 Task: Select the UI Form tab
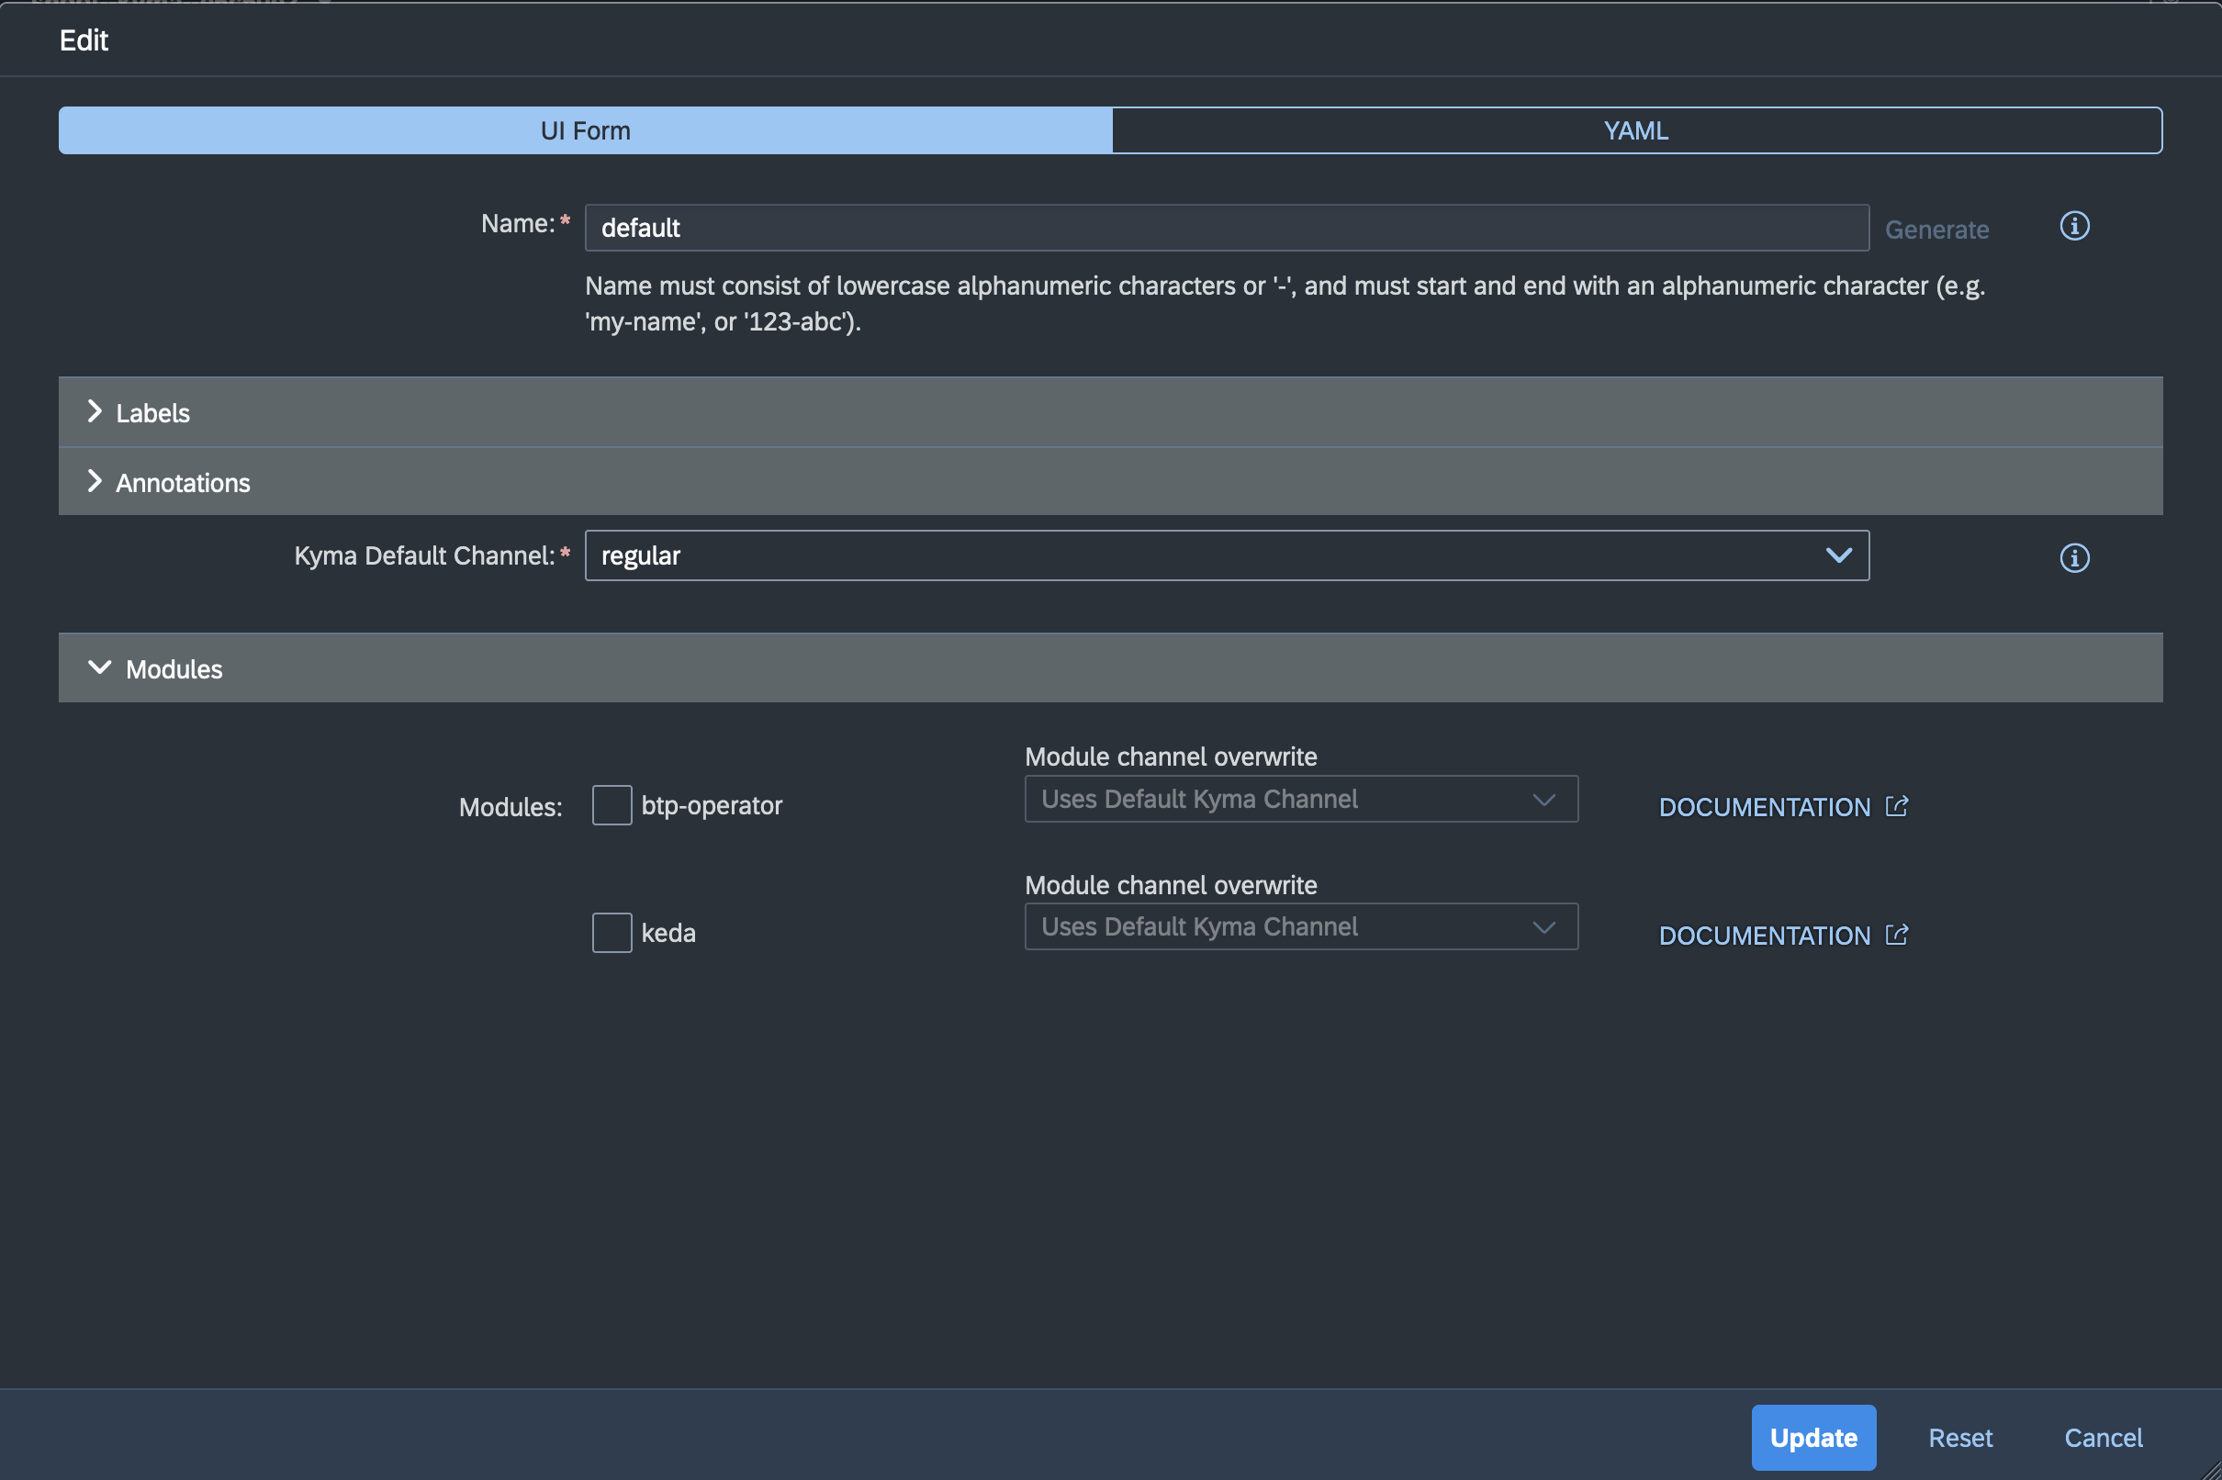585,130
